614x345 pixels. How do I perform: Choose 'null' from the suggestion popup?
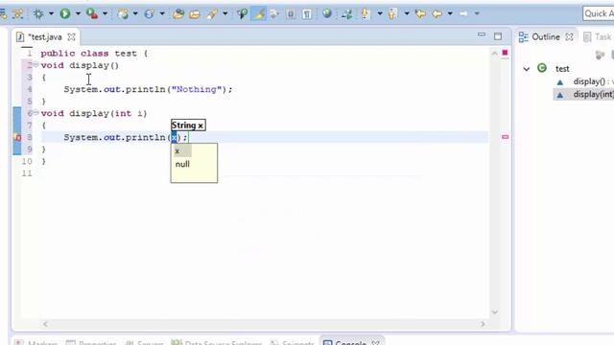[x=183, y=164]
